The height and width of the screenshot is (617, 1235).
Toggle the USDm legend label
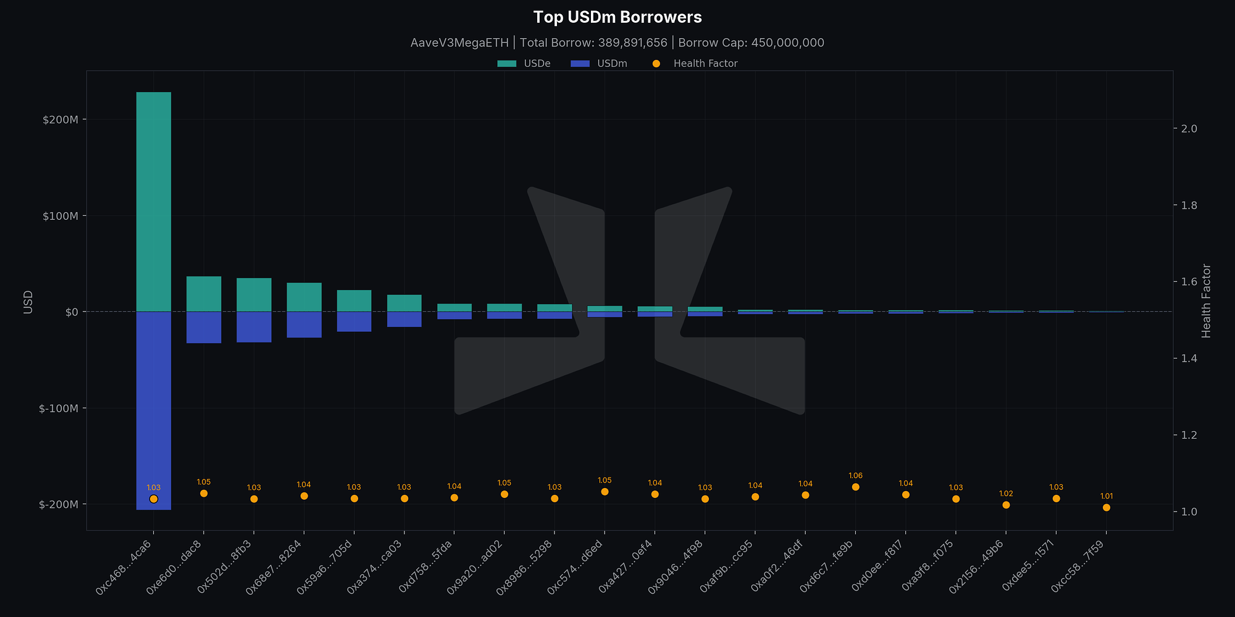(x=612, y=64)
